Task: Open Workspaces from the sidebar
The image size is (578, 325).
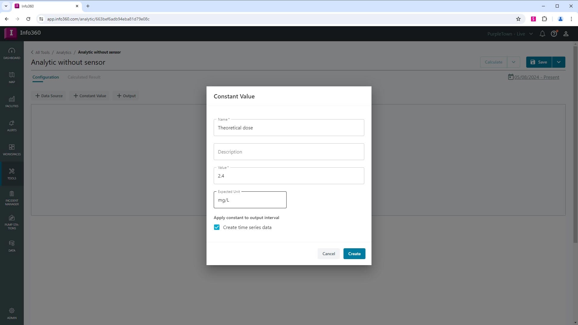Action: (x=12, y=150)
